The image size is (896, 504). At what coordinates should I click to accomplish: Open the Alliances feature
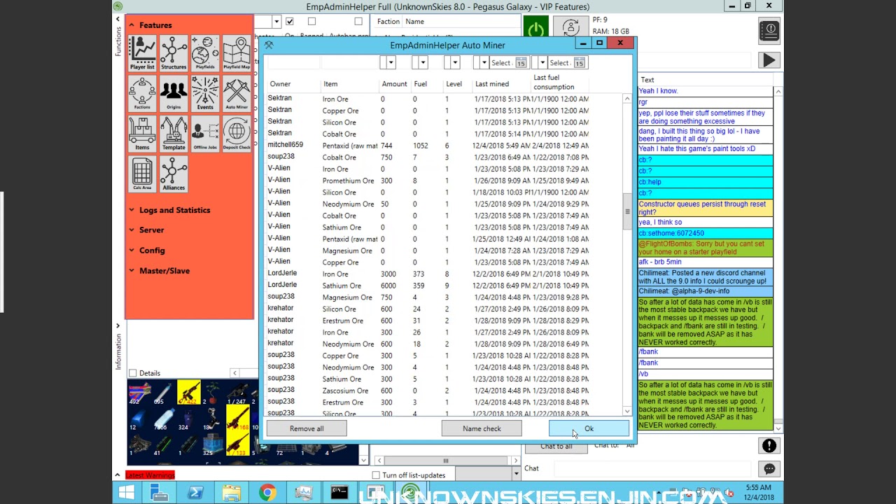(174, 174)
